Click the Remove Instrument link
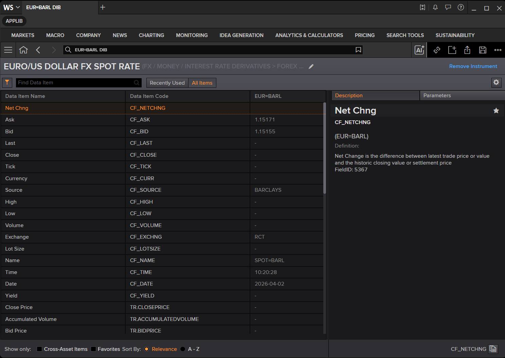The width and height of the screenshot is (505, 358). 473,66
